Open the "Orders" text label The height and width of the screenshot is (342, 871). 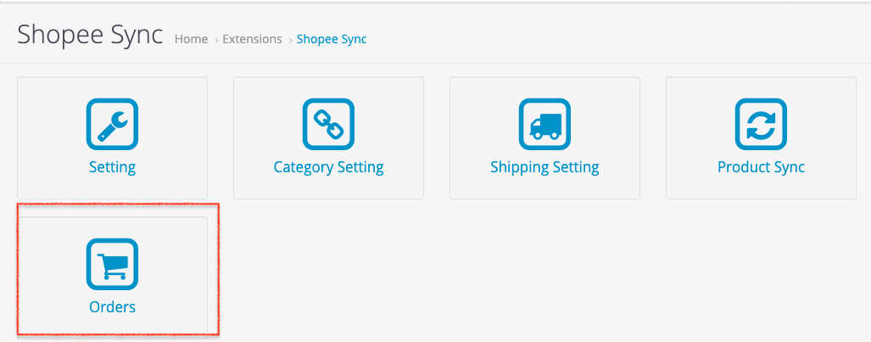112,306
